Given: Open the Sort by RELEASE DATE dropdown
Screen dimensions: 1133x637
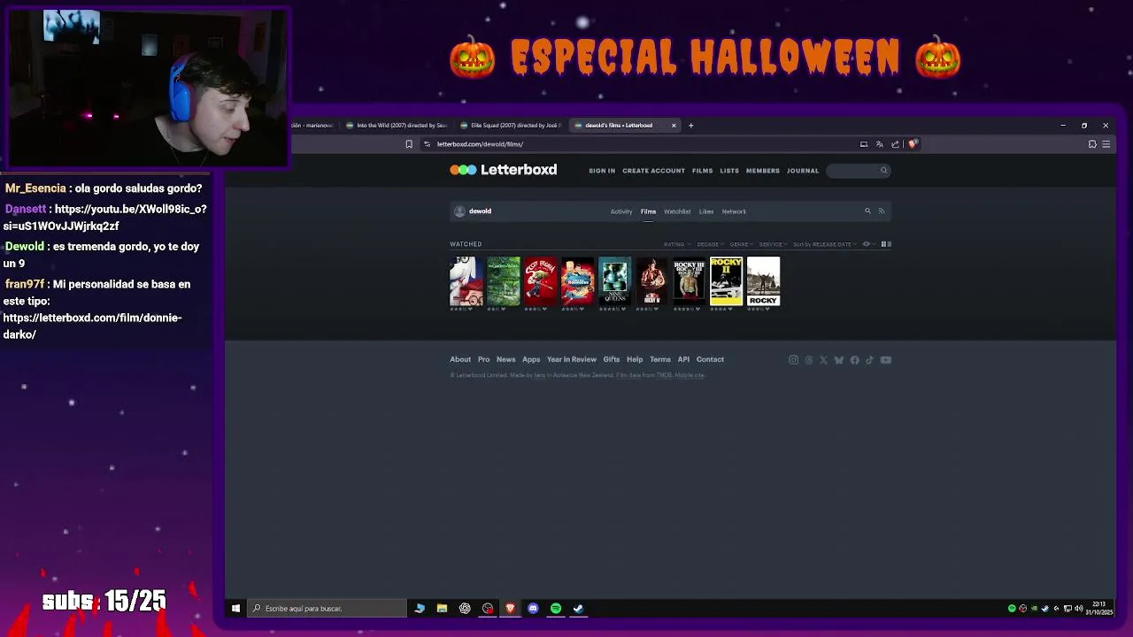Looking at the screenshot, I should click(825, 244).
